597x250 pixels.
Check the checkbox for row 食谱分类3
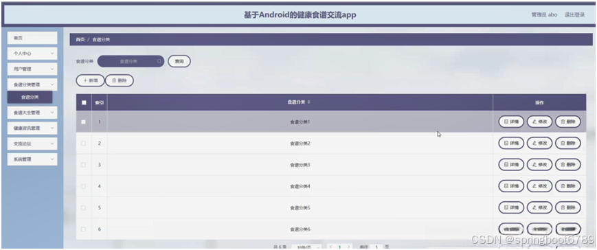point(83,165)
